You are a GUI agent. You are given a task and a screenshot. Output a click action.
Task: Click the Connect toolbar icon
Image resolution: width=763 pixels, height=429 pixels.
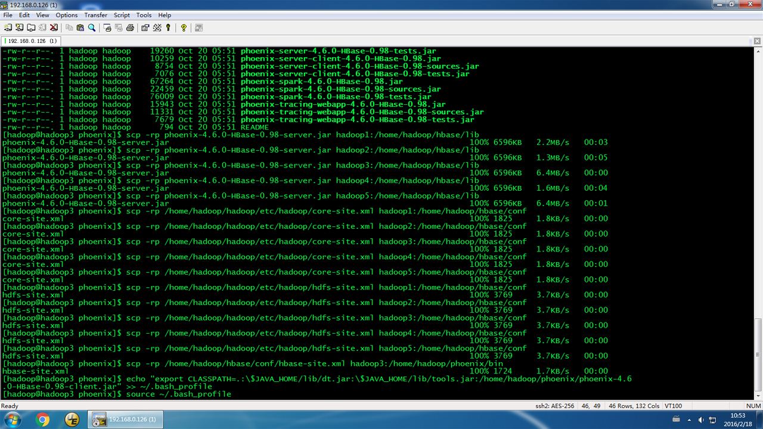click(x=8, y=27)
